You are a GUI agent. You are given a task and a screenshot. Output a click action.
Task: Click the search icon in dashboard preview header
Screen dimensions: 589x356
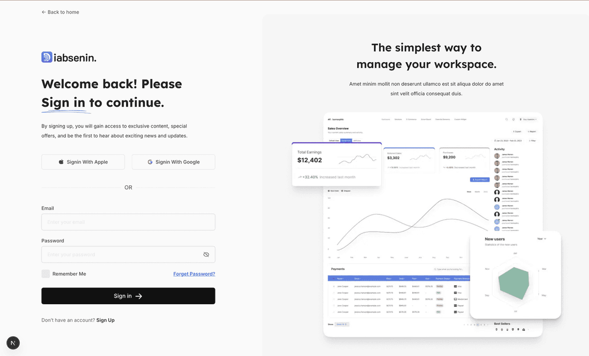coord(507,119)
